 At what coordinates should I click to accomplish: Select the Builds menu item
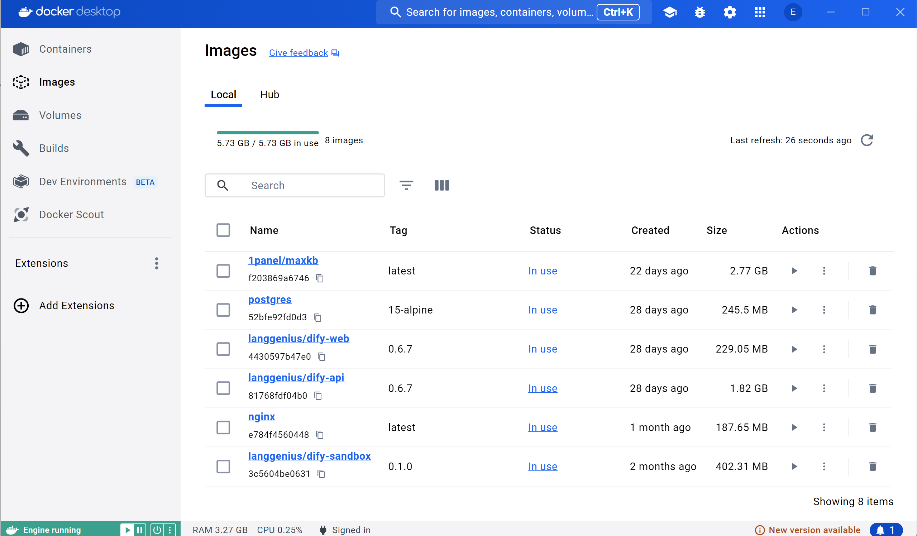tap(53, 148)
